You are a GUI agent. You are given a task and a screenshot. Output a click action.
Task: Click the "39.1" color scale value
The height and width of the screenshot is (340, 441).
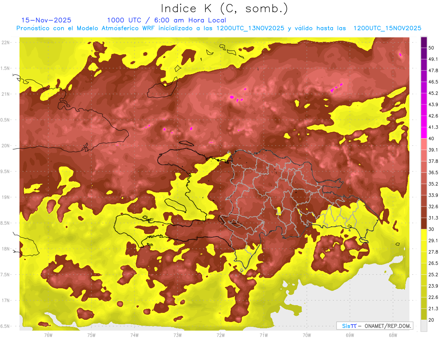[x=433, y=150]
